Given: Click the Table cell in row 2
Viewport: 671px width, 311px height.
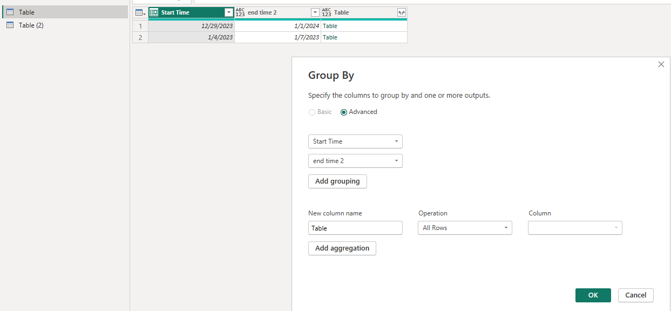Looking at the screenshot, I should click(x=364, y=37).
